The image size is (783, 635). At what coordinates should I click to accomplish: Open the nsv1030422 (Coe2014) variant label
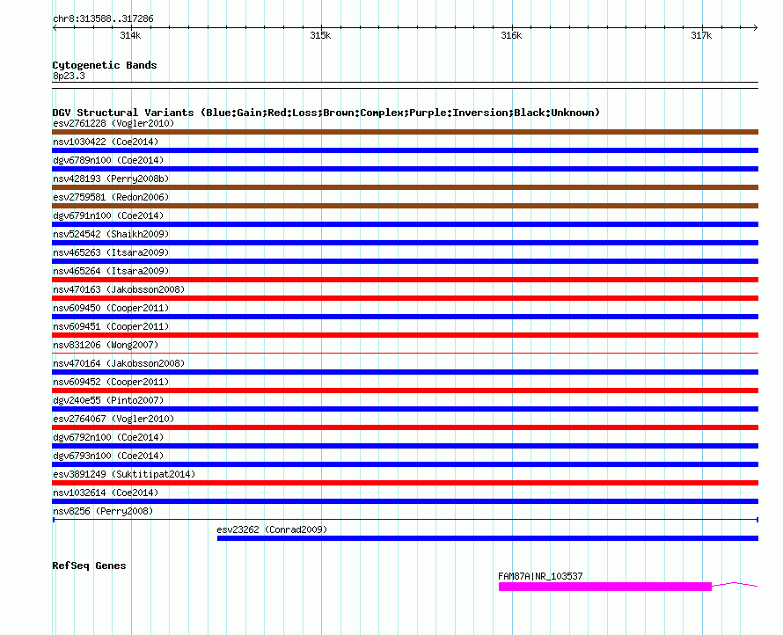(x=106, y=142)
